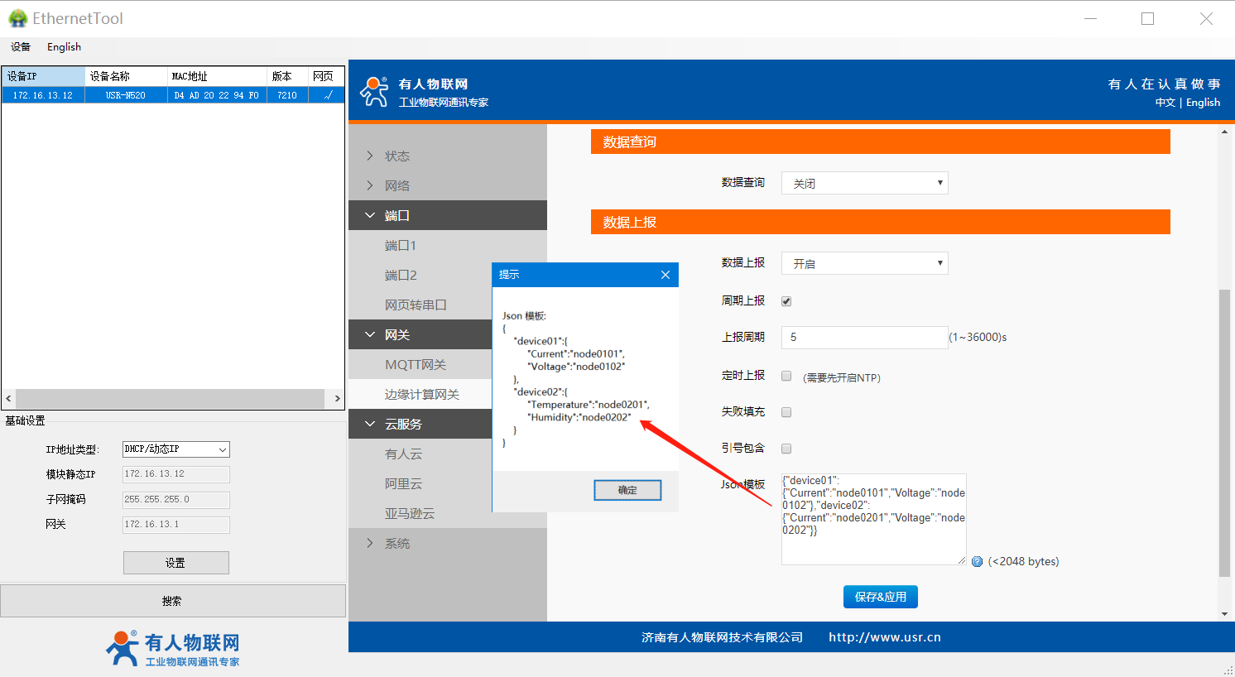Click the scroll left arrow in device list
The image size is (1235, 677).
tap(9, 399)
